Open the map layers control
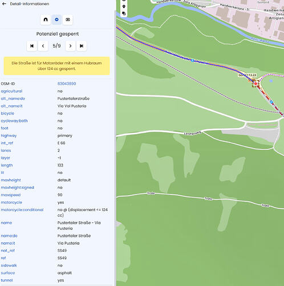The image size is (284, 286). point(124,13)
